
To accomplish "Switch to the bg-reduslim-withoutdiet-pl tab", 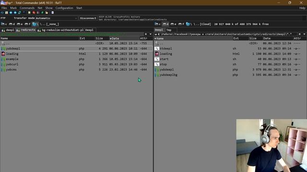I will 60,30.
